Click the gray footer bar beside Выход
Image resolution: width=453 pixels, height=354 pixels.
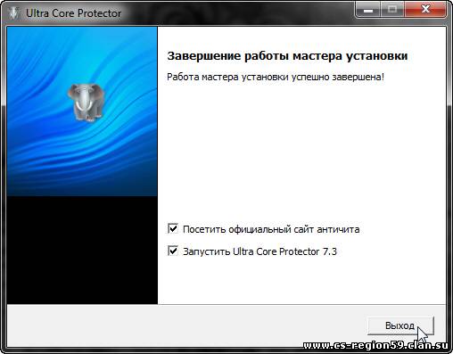tap(185, 325)
